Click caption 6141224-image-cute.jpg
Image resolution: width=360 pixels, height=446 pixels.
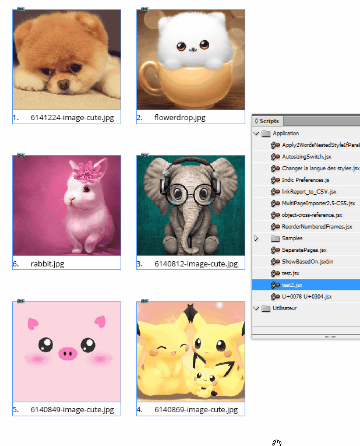[72, 117]
